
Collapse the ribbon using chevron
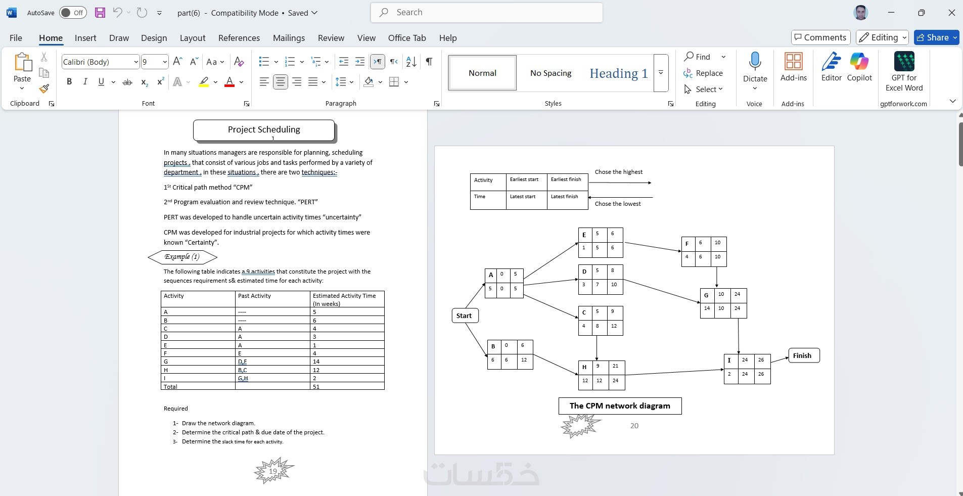(x=953, y=101)
